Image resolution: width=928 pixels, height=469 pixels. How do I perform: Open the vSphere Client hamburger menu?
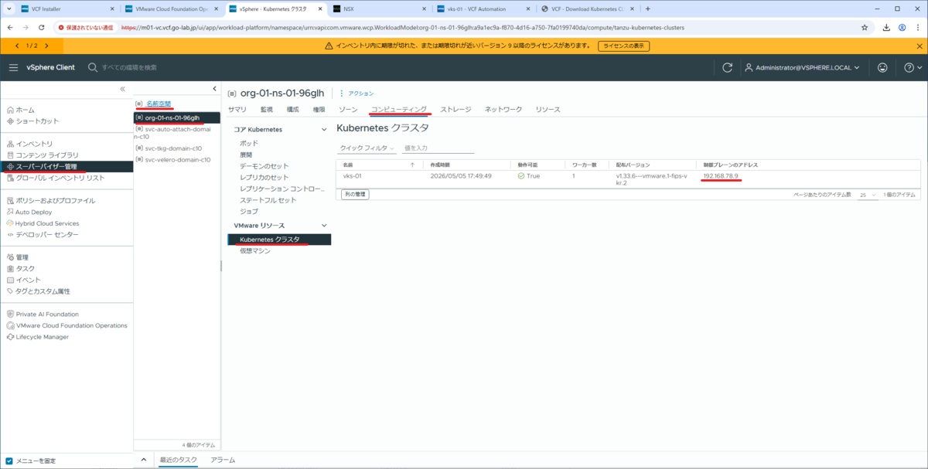(13, 67)
